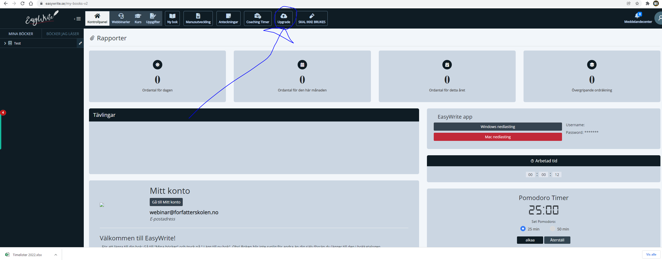This screenshot has width=662, height=260.
Task: Collapse the sidebar with hamburger toggle
Action: [77, 19]
